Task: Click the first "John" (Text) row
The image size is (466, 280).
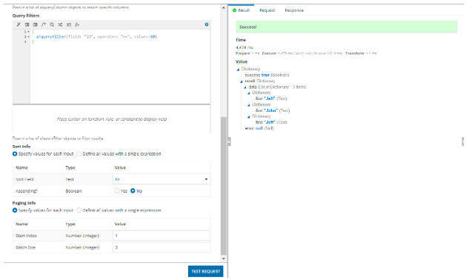Action: tap(273, 110)
